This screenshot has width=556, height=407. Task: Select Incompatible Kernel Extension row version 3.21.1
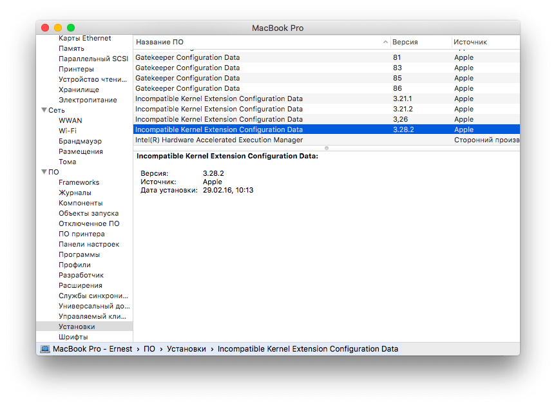[327, 98]
